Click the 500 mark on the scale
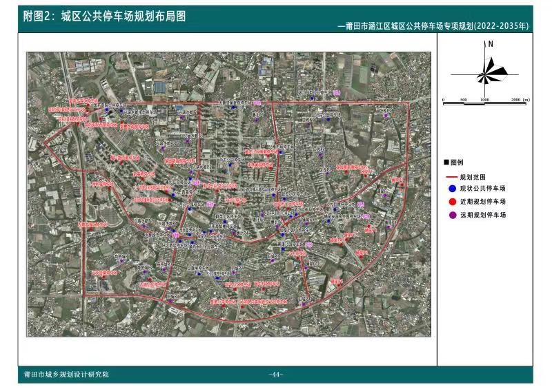This screenshot has width=552, height=389. pos(464,99)
